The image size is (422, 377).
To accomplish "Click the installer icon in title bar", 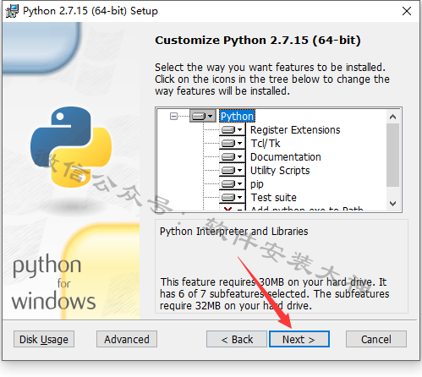I will coord(12,11).
